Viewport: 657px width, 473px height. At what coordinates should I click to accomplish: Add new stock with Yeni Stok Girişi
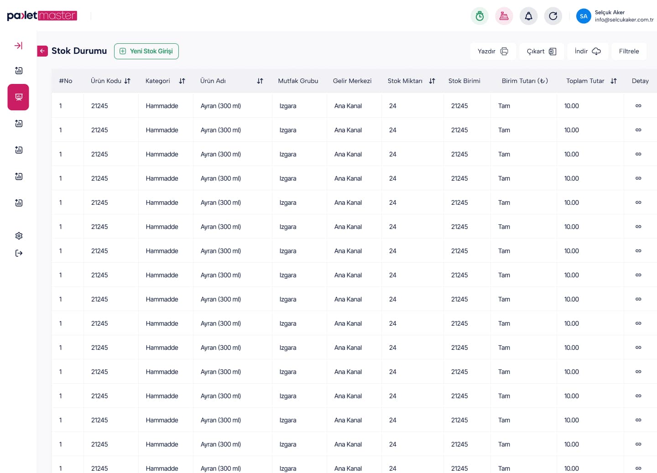coord(146,51)
